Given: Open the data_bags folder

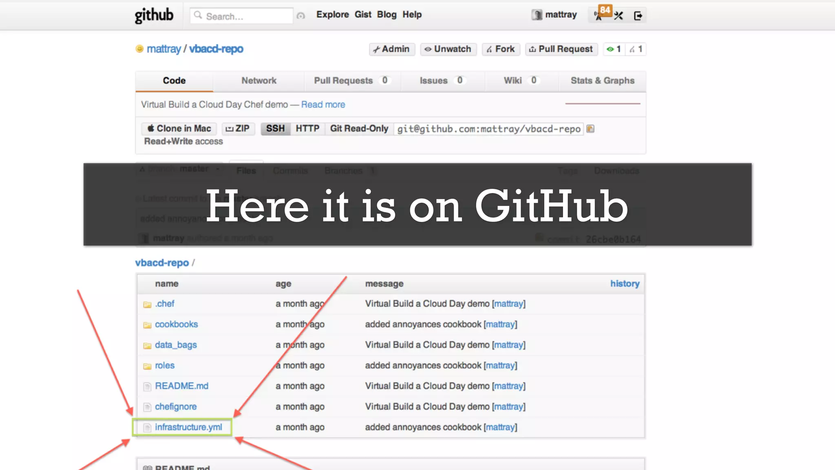Looking at the screenshot, I should 176,345.
